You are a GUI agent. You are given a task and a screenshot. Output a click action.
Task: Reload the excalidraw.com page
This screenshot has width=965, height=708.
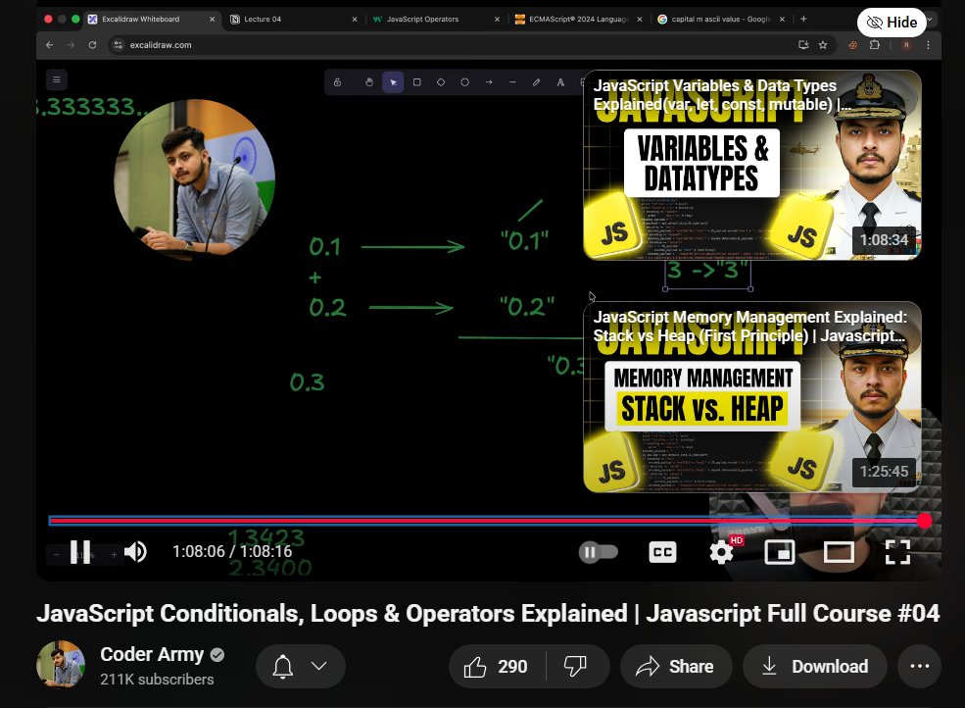tap(92, 45)
